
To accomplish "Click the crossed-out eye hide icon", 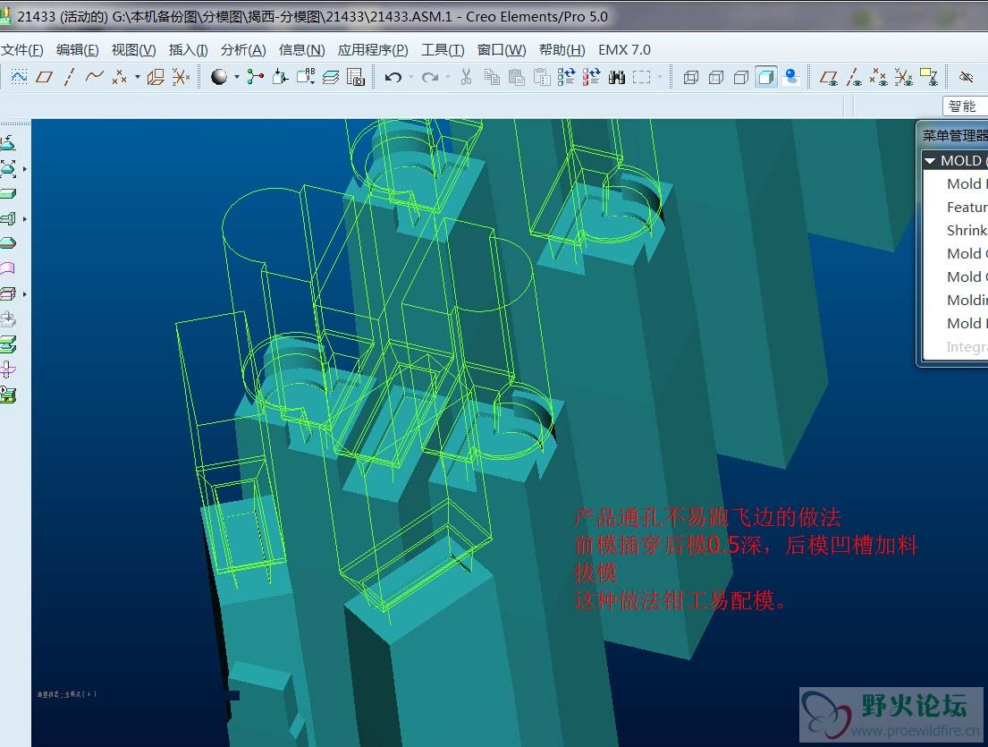I will pyautogui.click(x=966, y=77).
